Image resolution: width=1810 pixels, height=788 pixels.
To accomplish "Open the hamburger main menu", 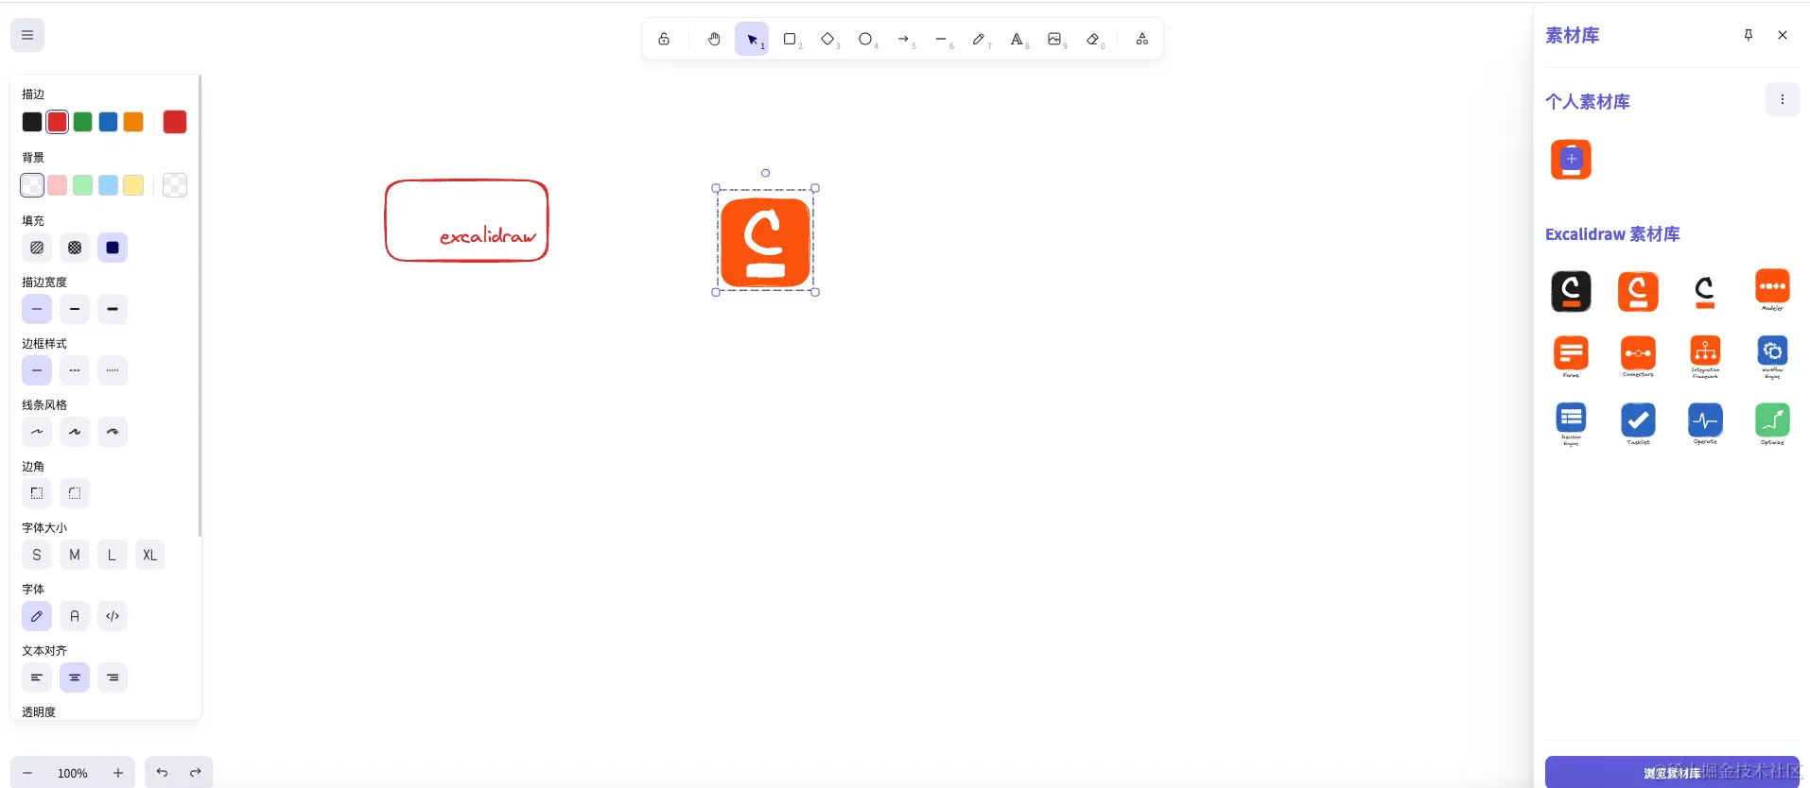I will click(27, 35).
